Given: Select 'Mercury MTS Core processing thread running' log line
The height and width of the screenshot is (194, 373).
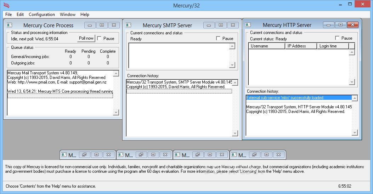Looking at the screenshot, I should pos(60,91).
